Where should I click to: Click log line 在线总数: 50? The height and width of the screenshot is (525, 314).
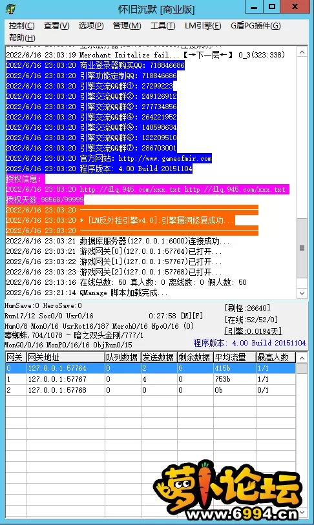click(x=127, y=283)
